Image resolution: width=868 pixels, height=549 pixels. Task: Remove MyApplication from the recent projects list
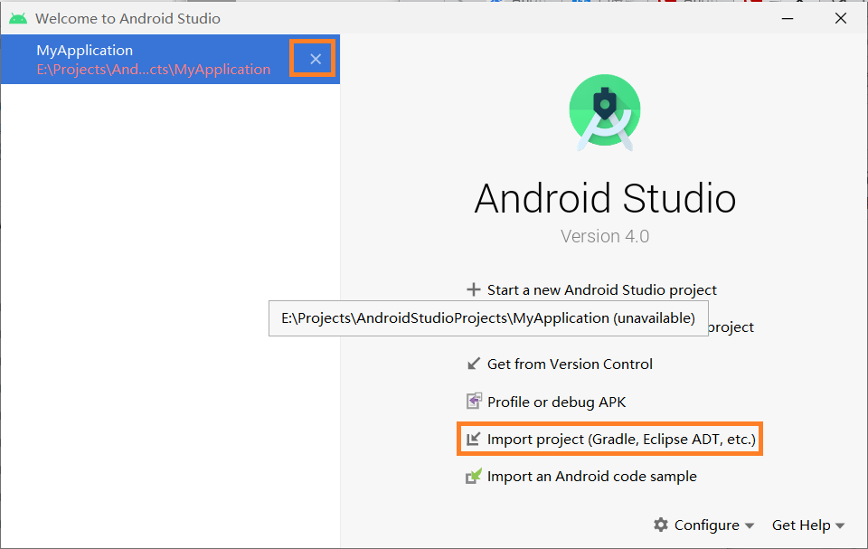tap(316, 60)
